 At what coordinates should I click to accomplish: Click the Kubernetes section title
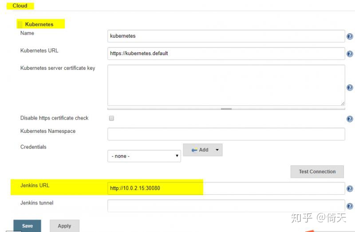coord(39,24)
